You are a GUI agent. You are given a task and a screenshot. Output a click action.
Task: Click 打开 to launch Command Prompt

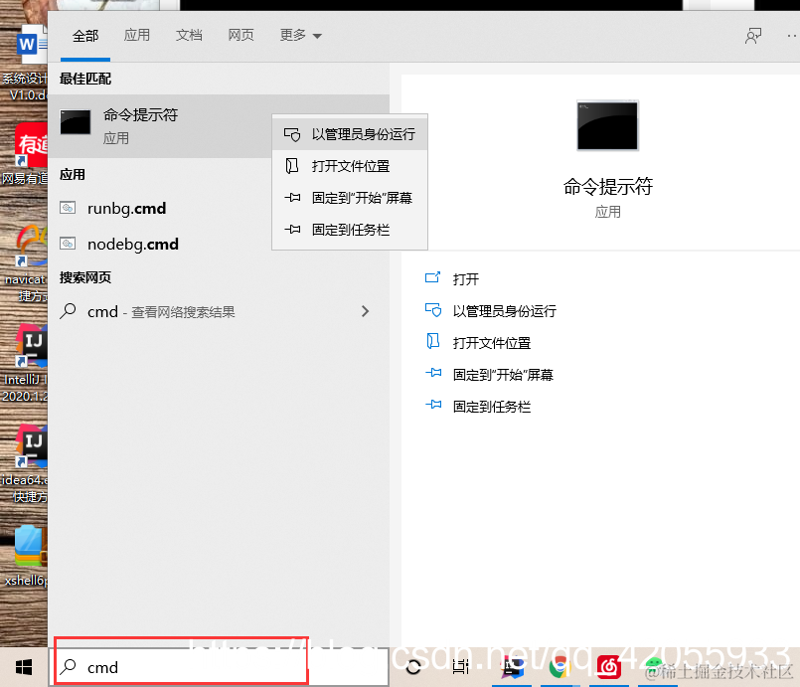[463, 278]
